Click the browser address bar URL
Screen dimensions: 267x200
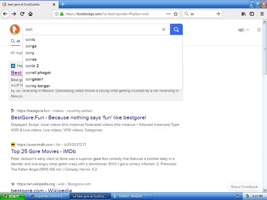point(107,14)
